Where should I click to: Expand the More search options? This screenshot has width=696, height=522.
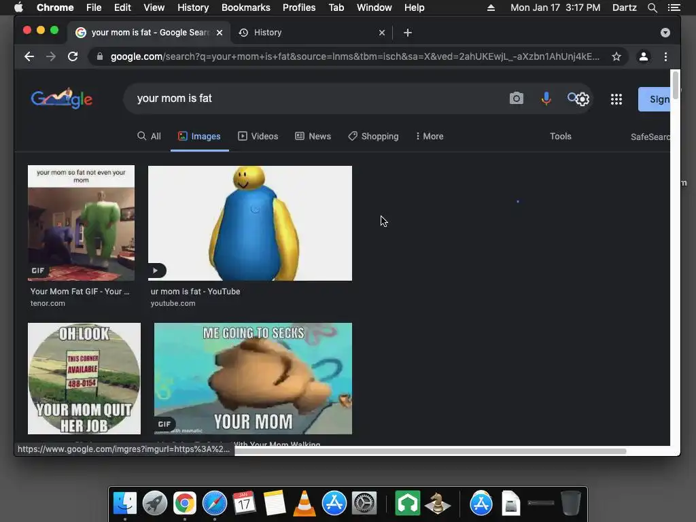click(x=430, y=136)
